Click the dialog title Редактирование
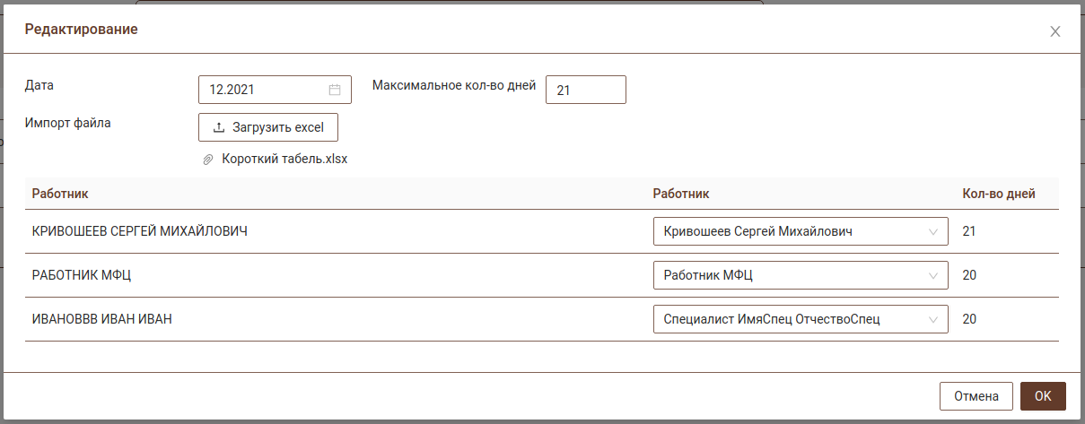Viewport: 1085px width, 424px height. [x=82, y=30]
